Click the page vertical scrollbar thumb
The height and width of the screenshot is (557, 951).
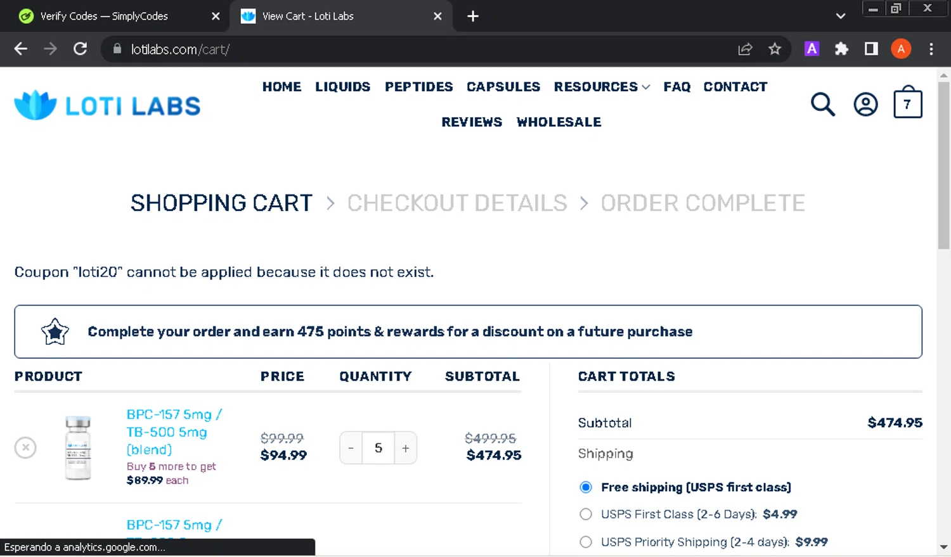[944, 165]
